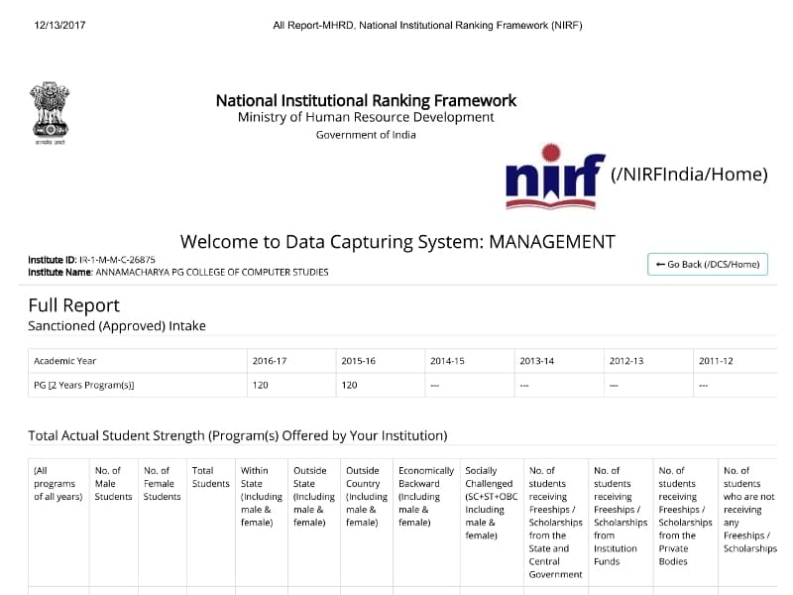
Task: Click the 2016-17 column header
Action: (270, 361)
